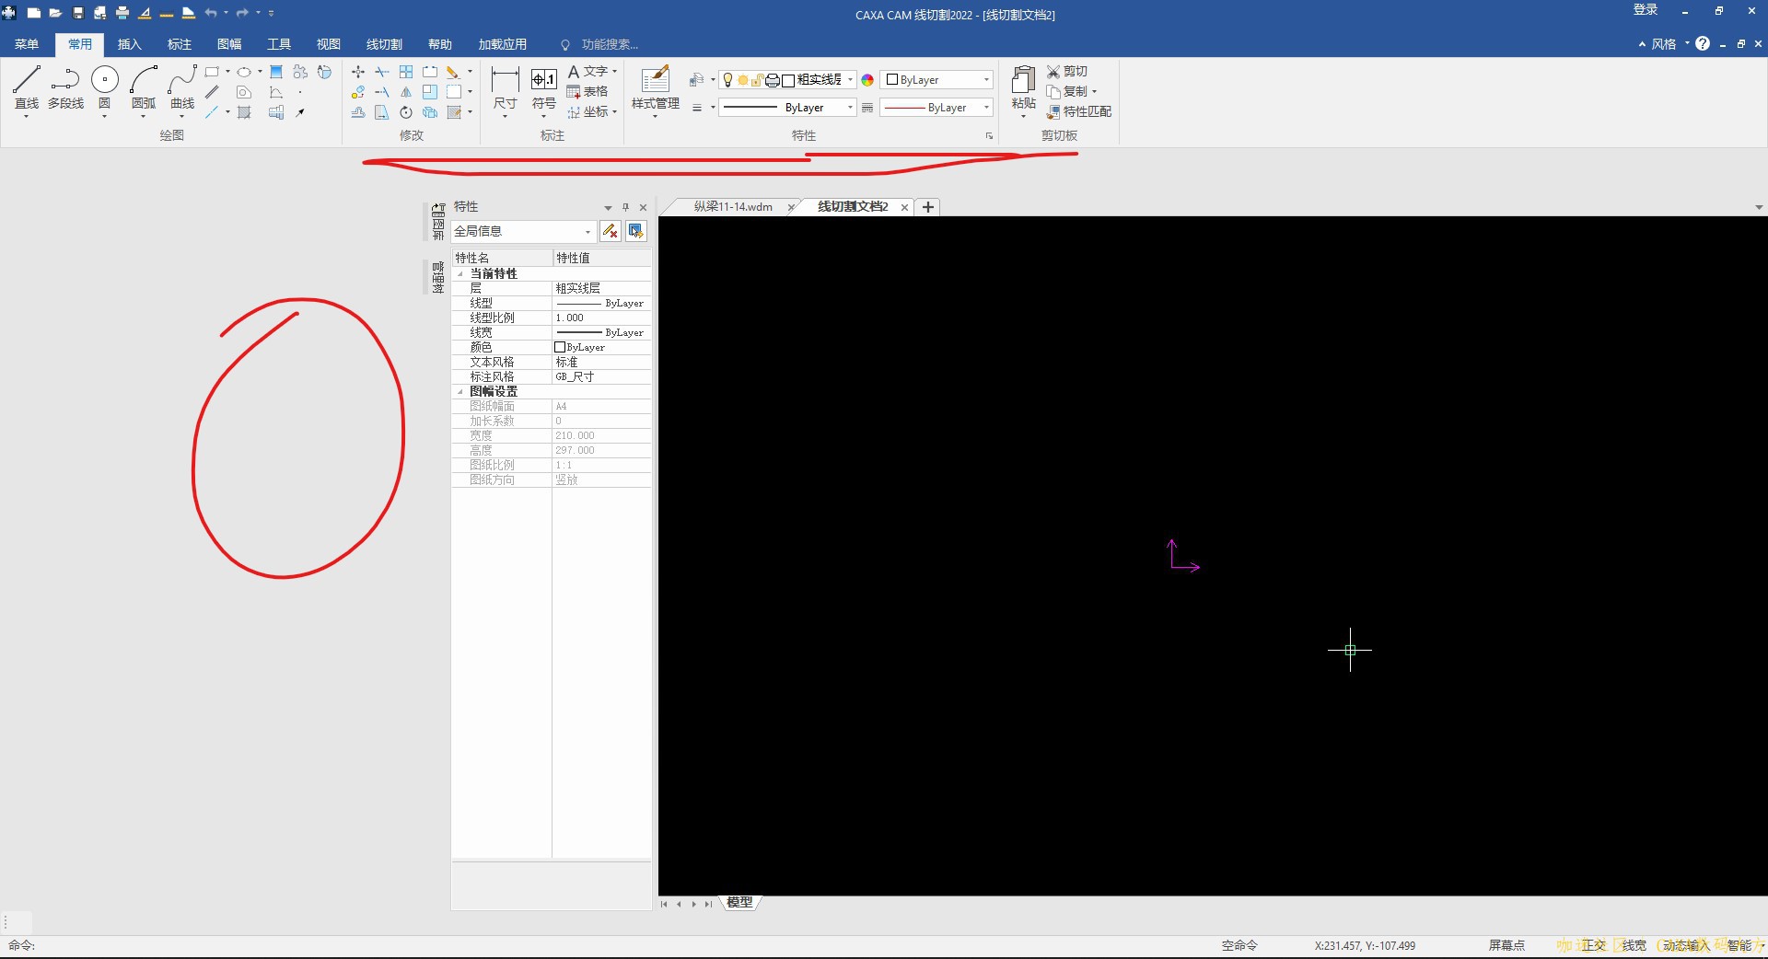Viewport: 1768px width, 959px height.
Task: Open the rainbow color wheel picker
Action: click(x=867, y=80)
